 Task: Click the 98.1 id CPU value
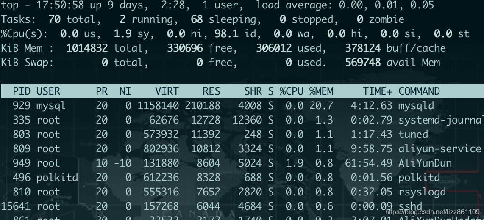pos(226,33)
